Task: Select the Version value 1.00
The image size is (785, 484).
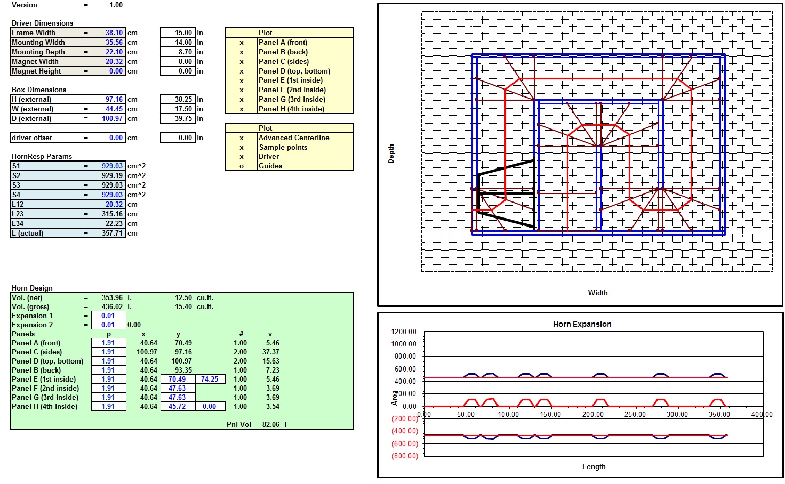Action: (115, 5)
